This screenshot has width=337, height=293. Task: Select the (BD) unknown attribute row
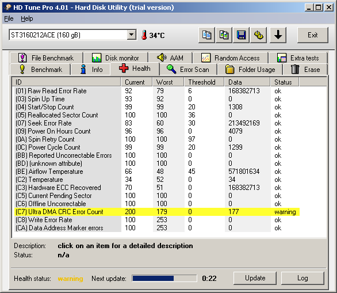(157, 163)
